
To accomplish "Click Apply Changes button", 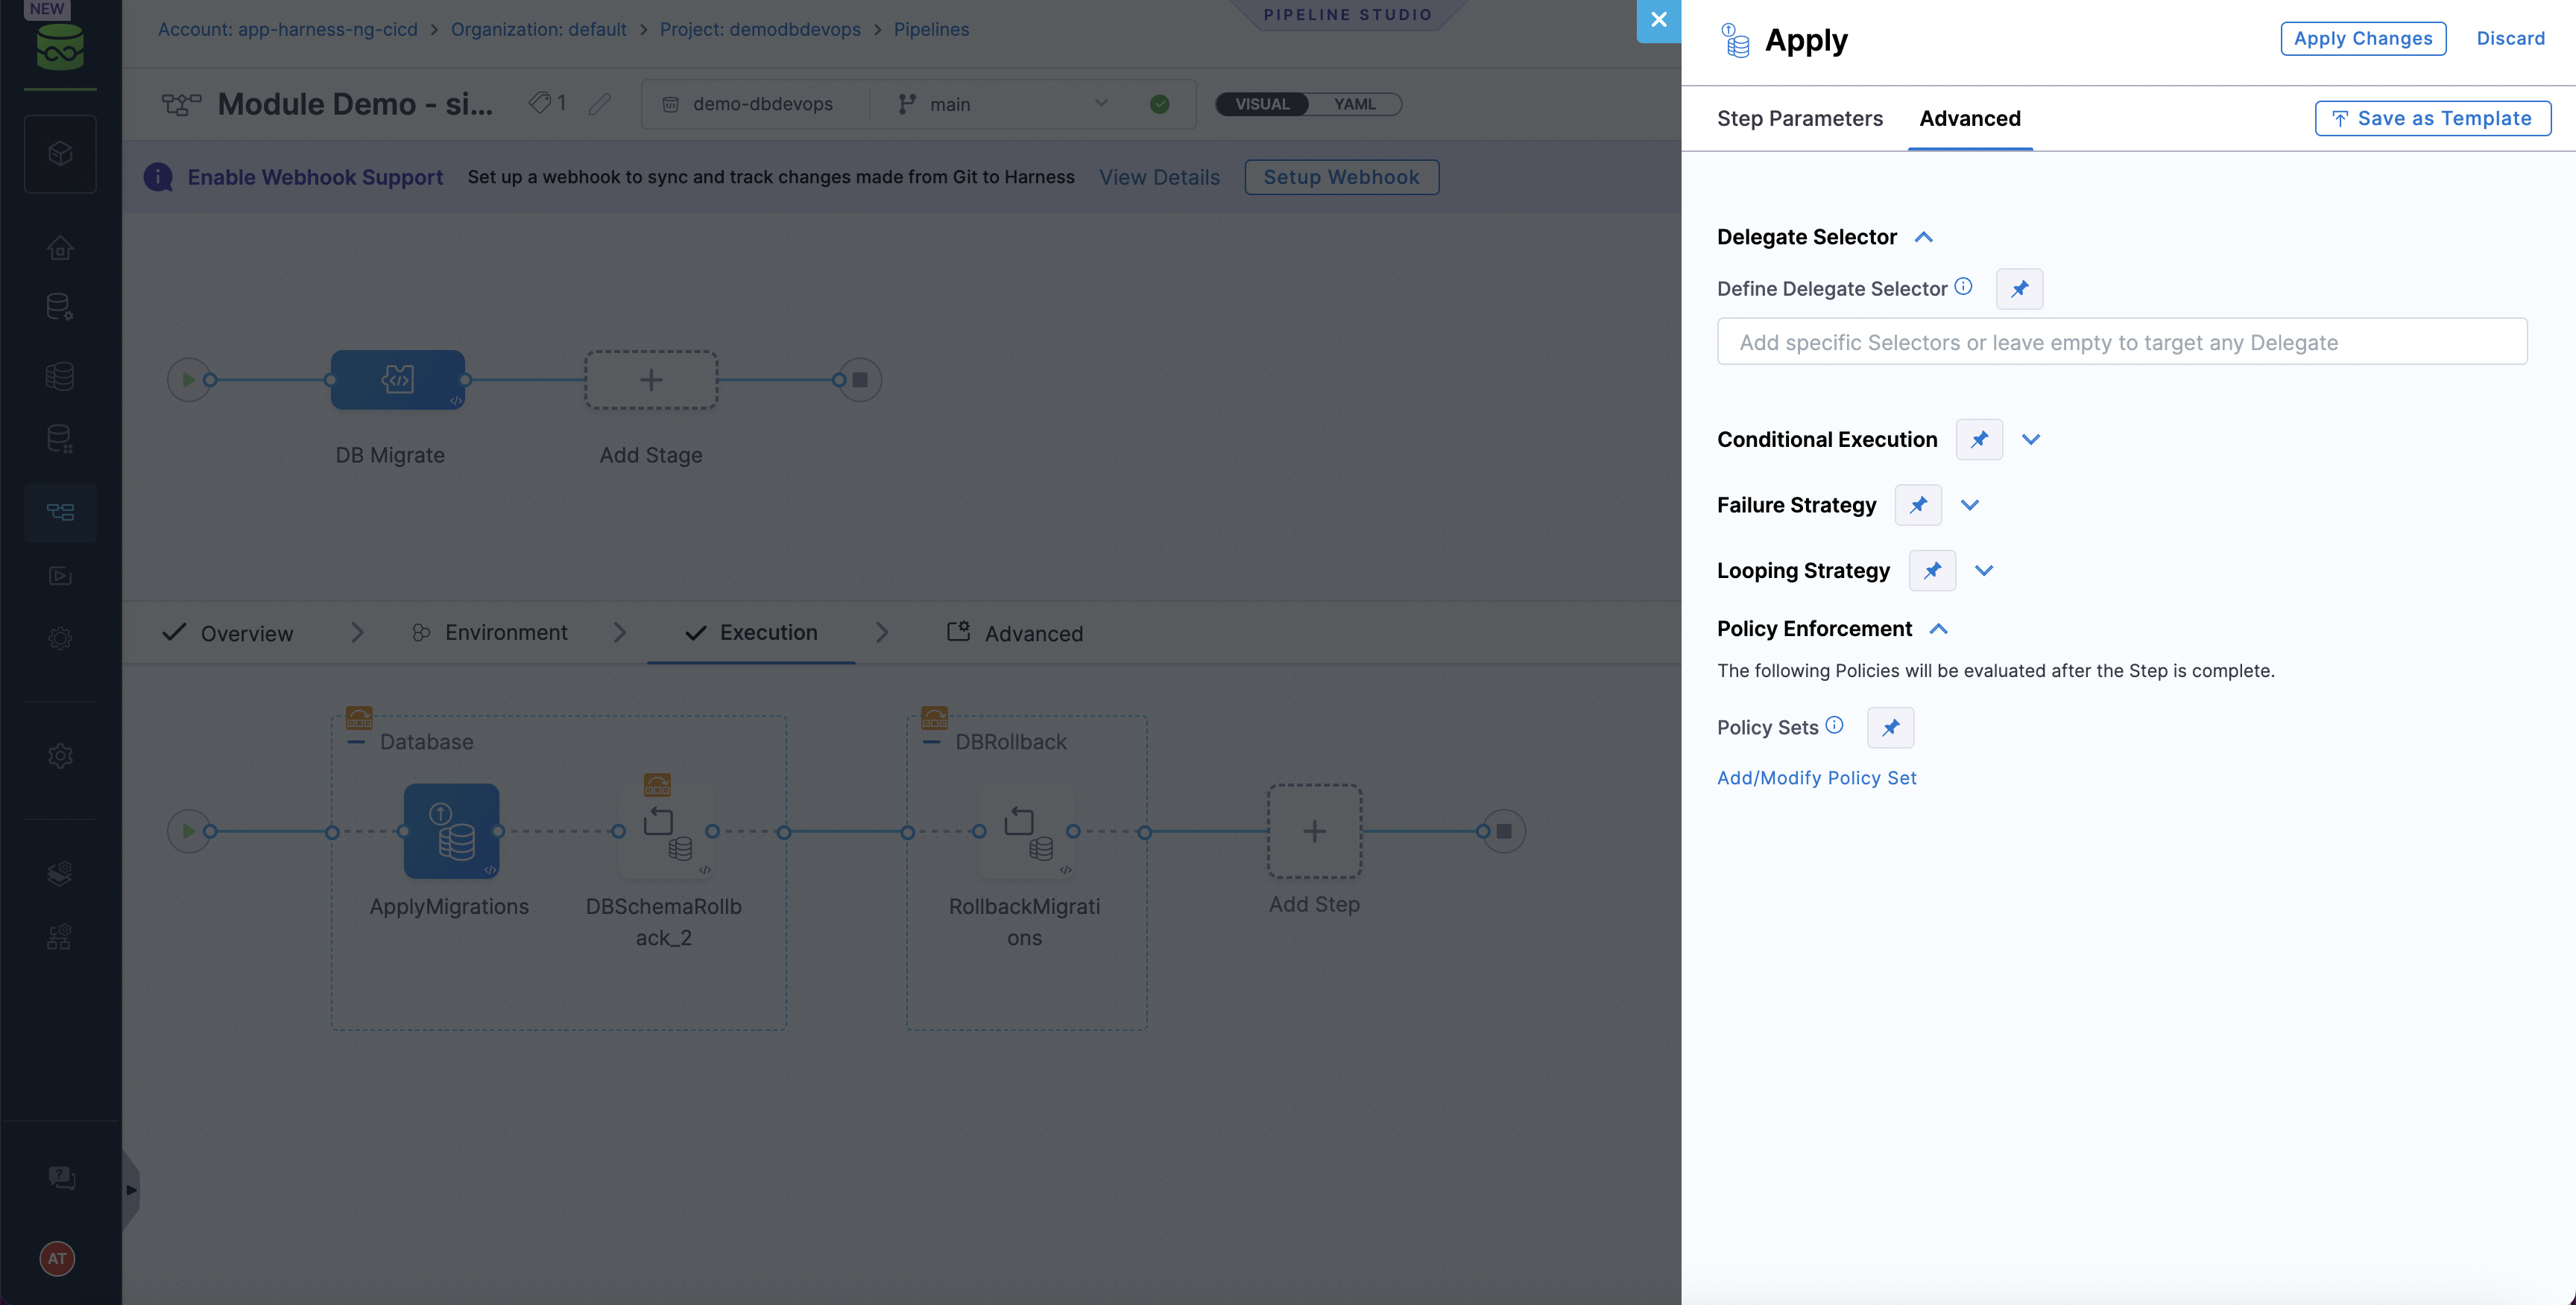I will (2363, 36).
